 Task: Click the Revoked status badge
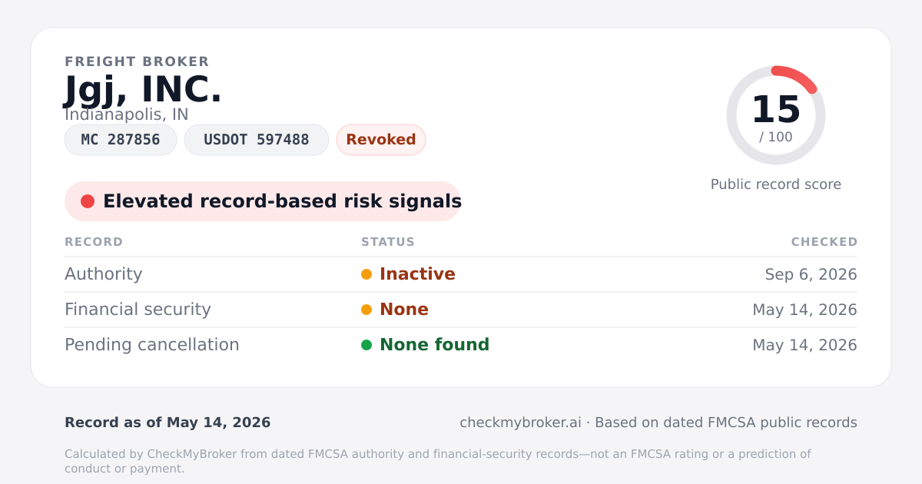coord(381,140)
